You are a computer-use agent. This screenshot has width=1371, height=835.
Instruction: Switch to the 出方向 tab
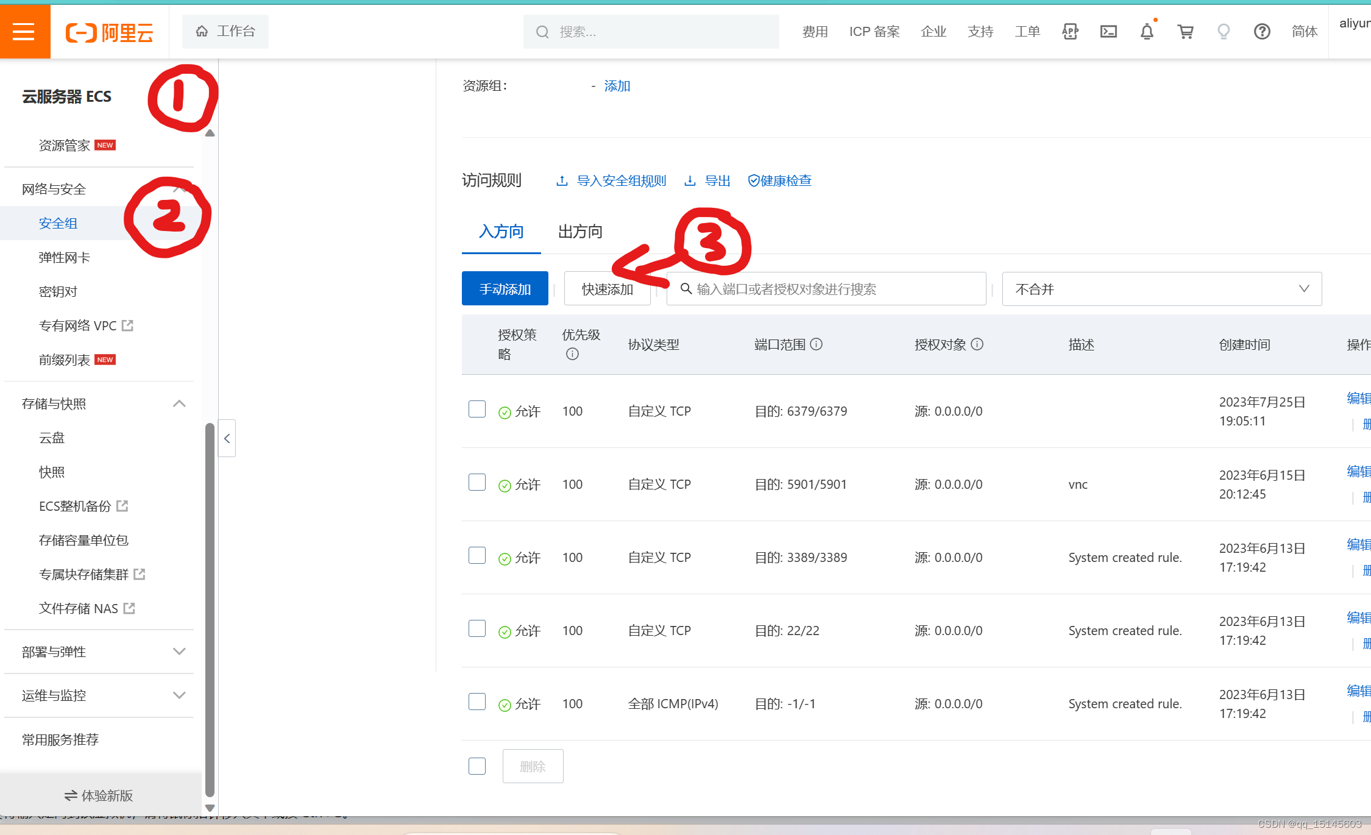[x=580, y=232]
